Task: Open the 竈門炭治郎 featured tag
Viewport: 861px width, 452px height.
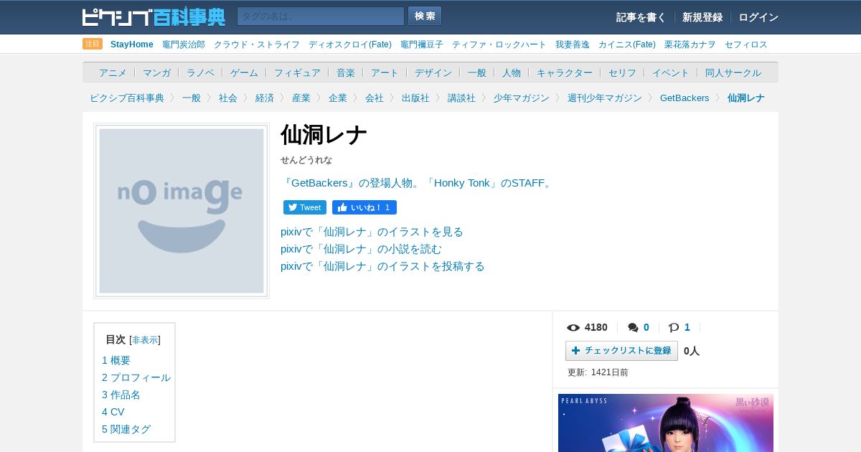Action: coord(184,44)
